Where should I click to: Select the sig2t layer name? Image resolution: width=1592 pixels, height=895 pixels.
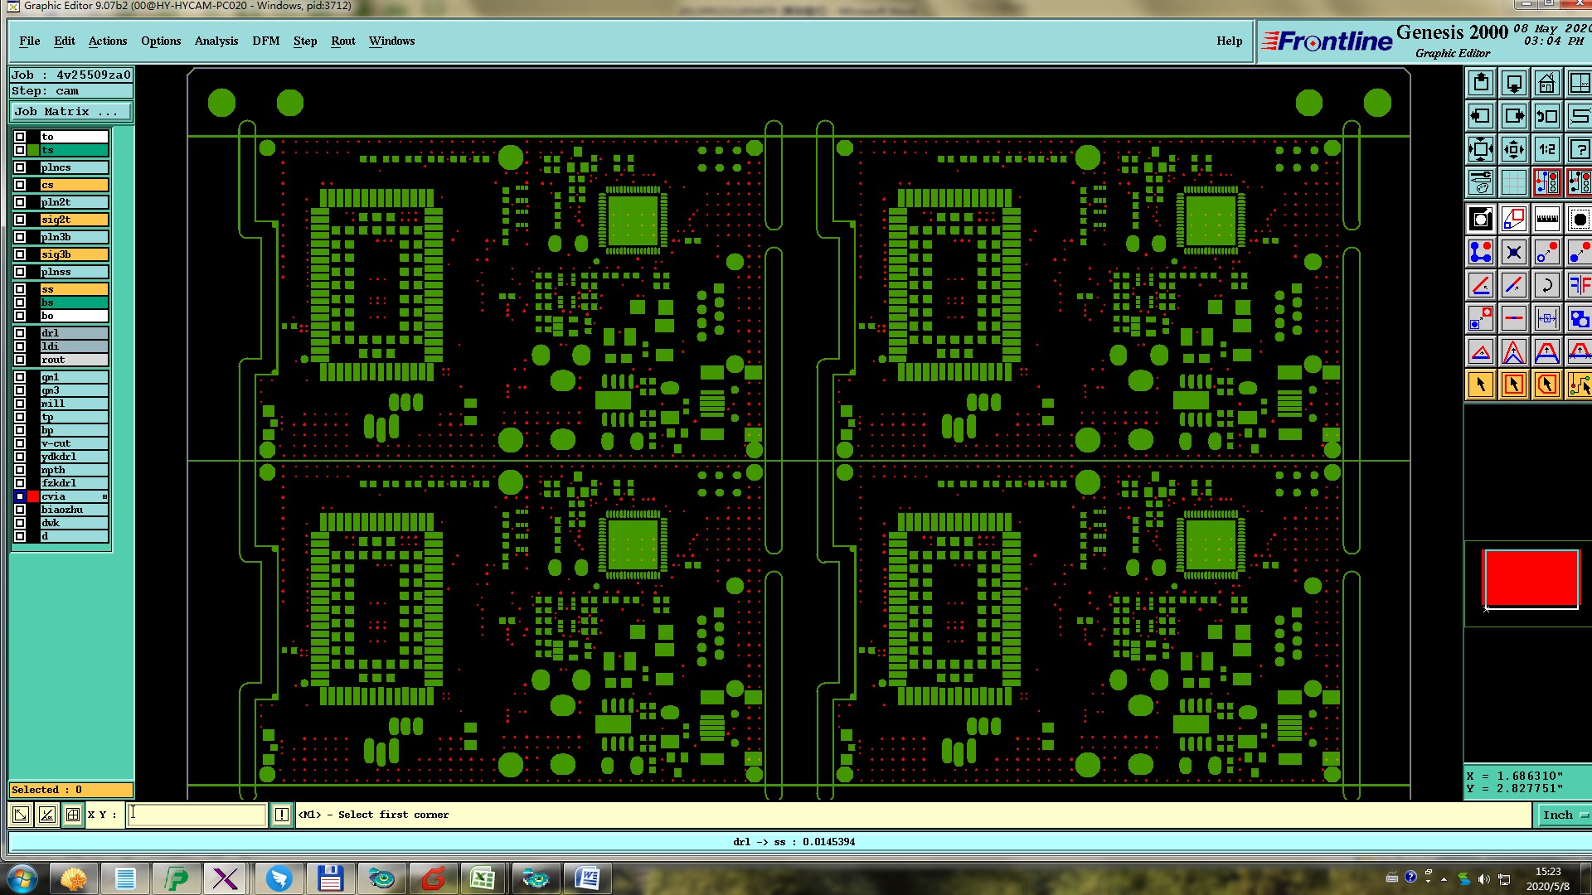coord(74,220)
